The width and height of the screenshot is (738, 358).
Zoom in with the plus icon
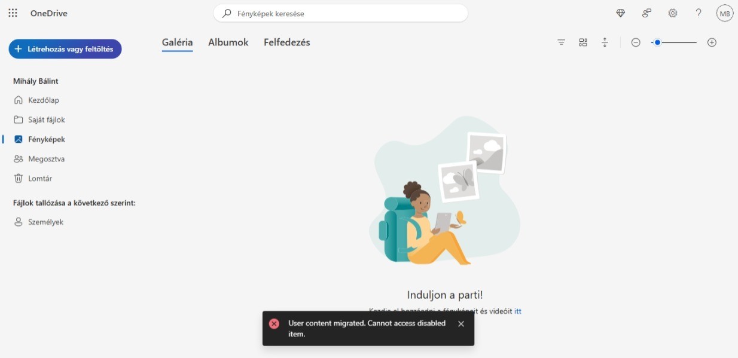pyautogui.click(x=712, y=42)
